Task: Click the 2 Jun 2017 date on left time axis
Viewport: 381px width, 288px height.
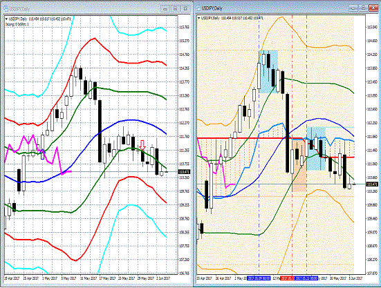Action: pos(163,278)
